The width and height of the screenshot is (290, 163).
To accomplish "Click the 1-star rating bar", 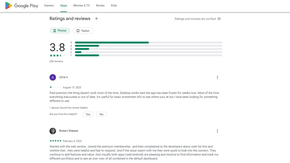I will coord(148,55).
